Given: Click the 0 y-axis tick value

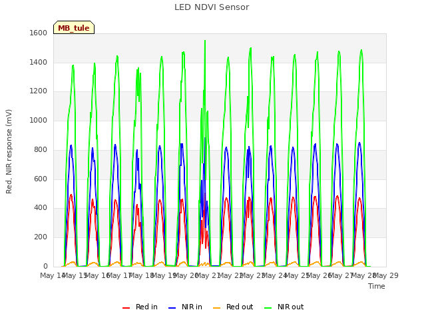Looking at the screenshot, I should click(45, 266).
